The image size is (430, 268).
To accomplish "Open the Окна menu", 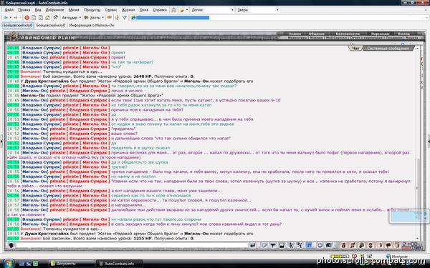I will [144, 10].
